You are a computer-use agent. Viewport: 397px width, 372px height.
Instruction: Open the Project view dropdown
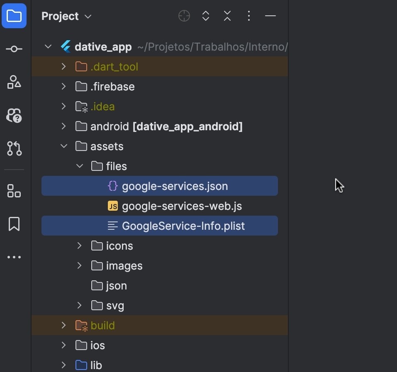pos(66,16)
